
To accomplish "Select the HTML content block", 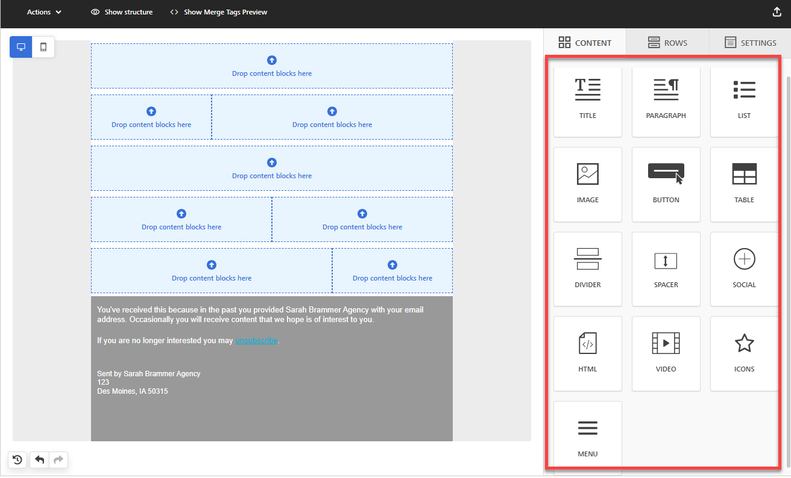I will coord(587,353).
